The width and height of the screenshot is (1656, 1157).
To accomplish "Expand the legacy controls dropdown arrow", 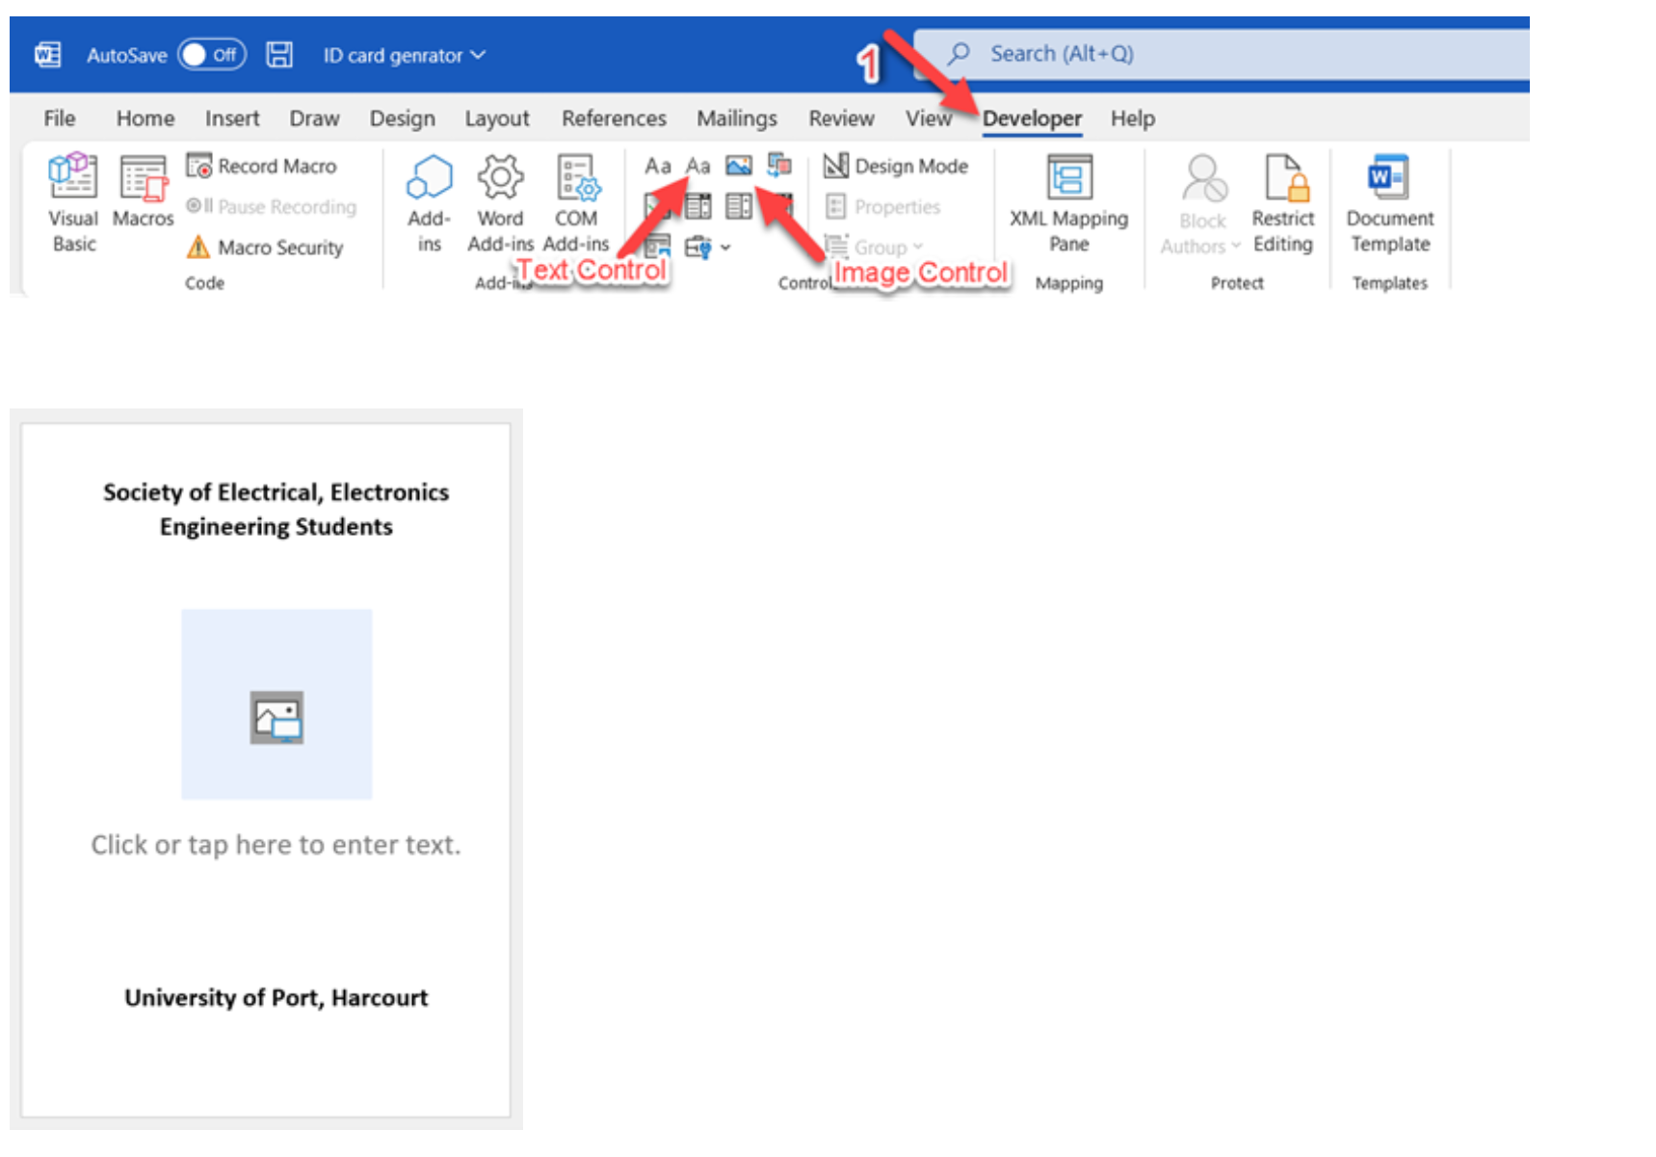I will [726, 248].
